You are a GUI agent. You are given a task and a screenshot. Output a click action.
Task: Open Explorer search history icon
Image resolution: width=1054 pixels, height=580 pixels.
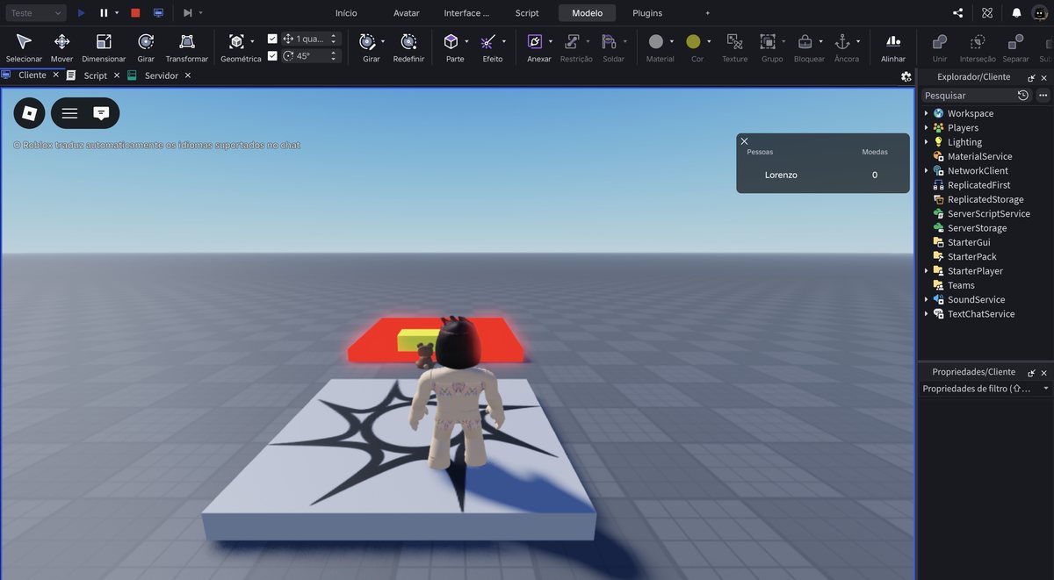1022,95
